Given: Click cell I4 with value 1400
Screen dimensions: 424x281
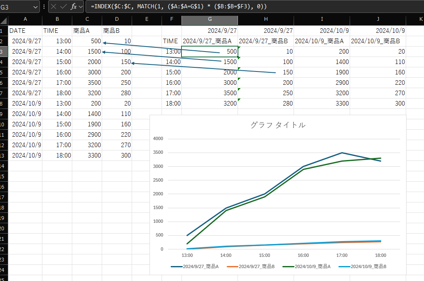Looking at the screenshot, I should click(322, 62).
